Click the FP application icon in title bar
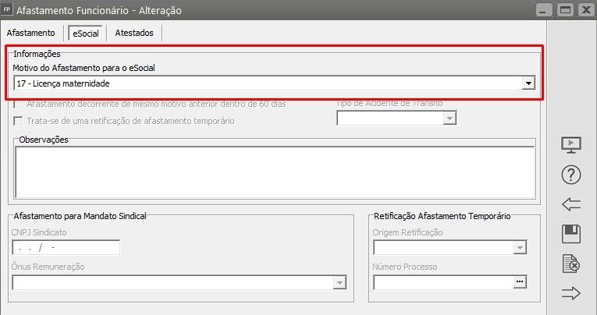 point(6,9)
